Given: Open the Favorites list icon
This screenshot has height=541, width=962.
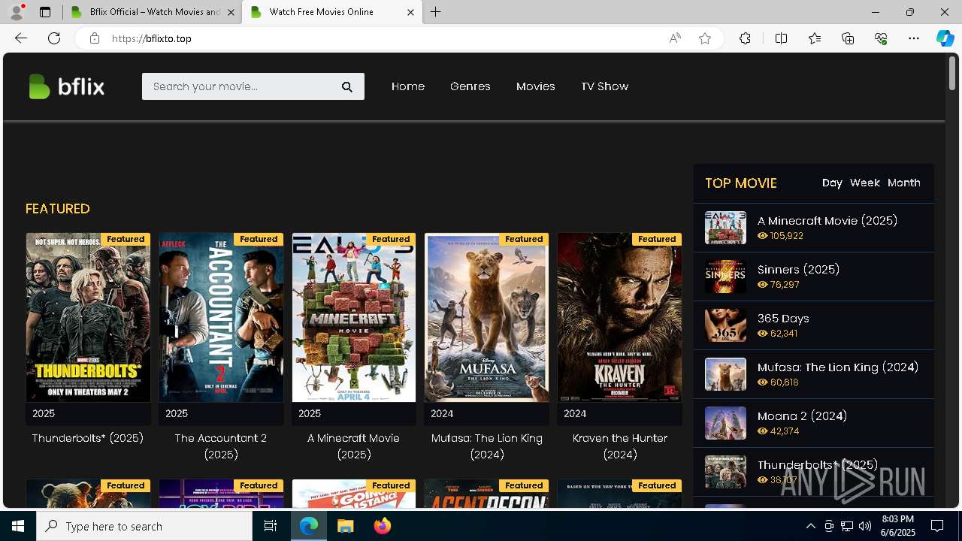Looking at the screenshot, I should point(815,38).
